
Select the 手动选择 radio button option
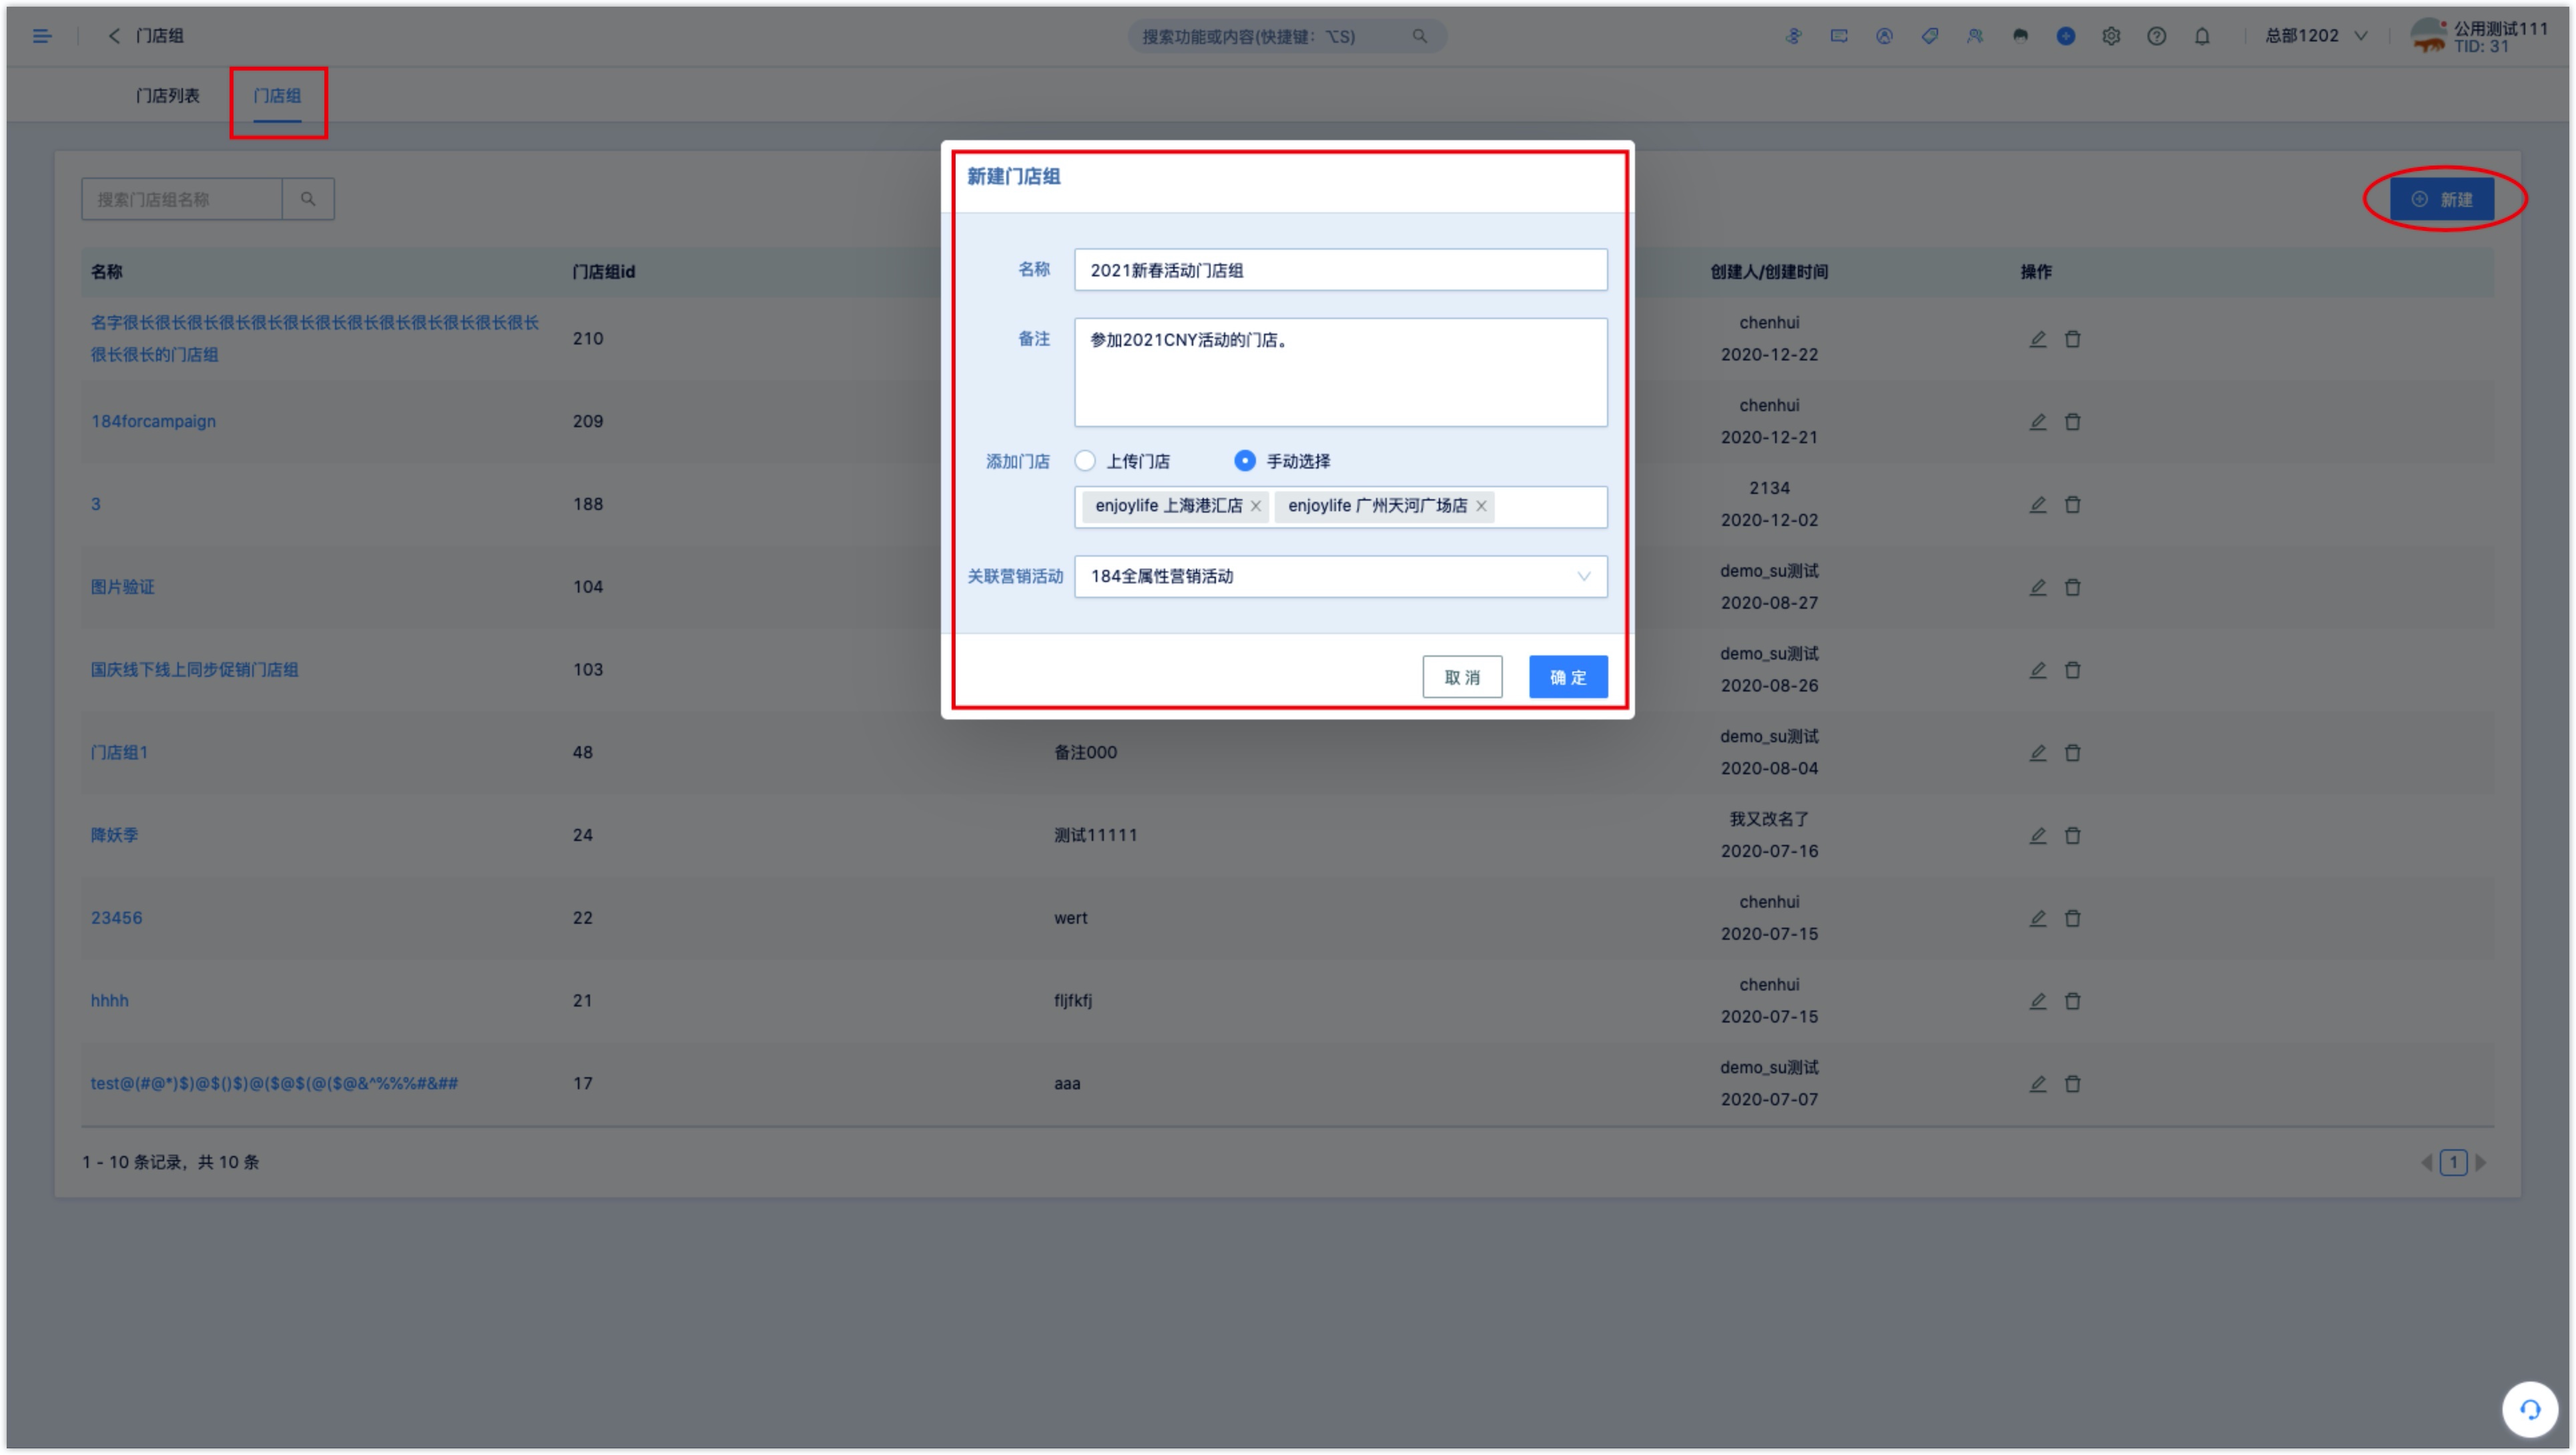1244,461
